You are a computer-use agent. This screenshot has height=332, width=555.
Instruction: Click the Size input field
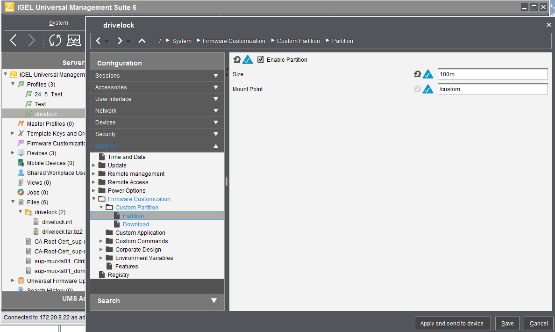tap(492, 74)
